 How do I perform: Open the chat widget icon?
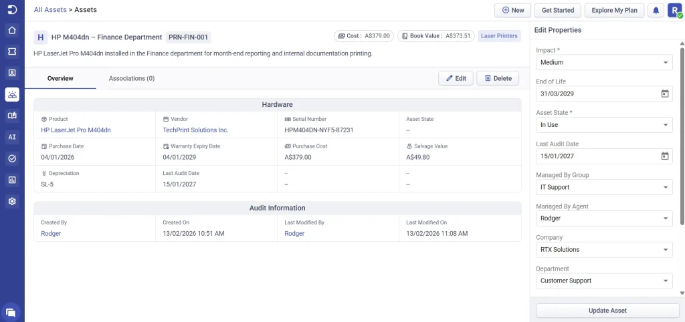pos(11,311)
